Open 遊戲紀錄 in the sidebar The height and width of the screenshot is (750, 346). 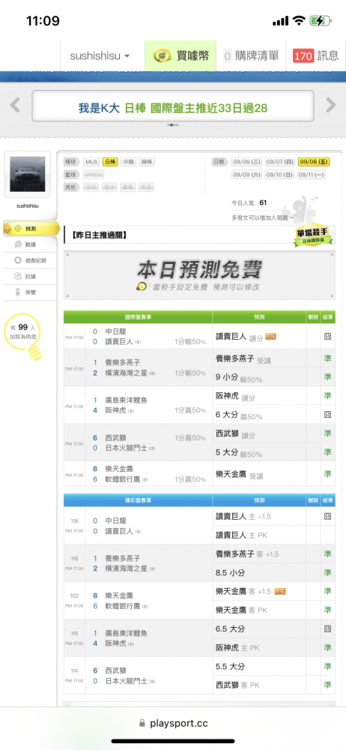[x=30, y=260]
